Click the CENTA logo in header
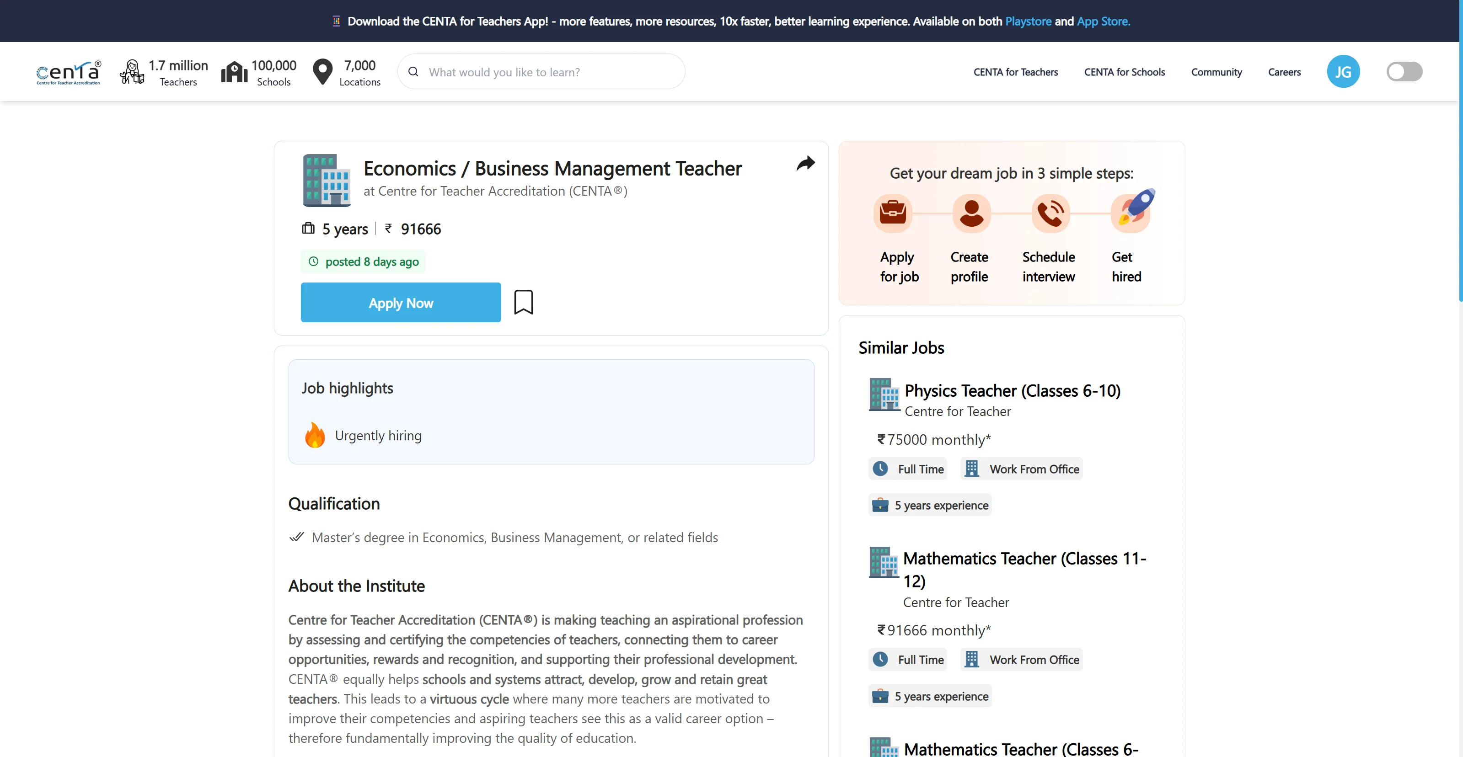Viewport: 1463px width, 757px height. [x=69, y=72]
